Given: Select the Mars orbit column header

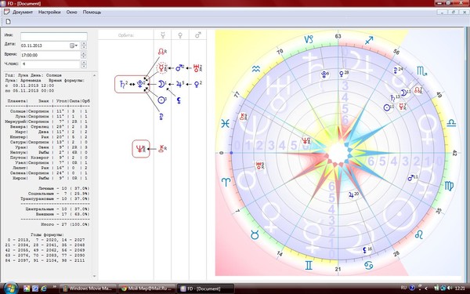Looking at the screenshot, I should (198, 35).
